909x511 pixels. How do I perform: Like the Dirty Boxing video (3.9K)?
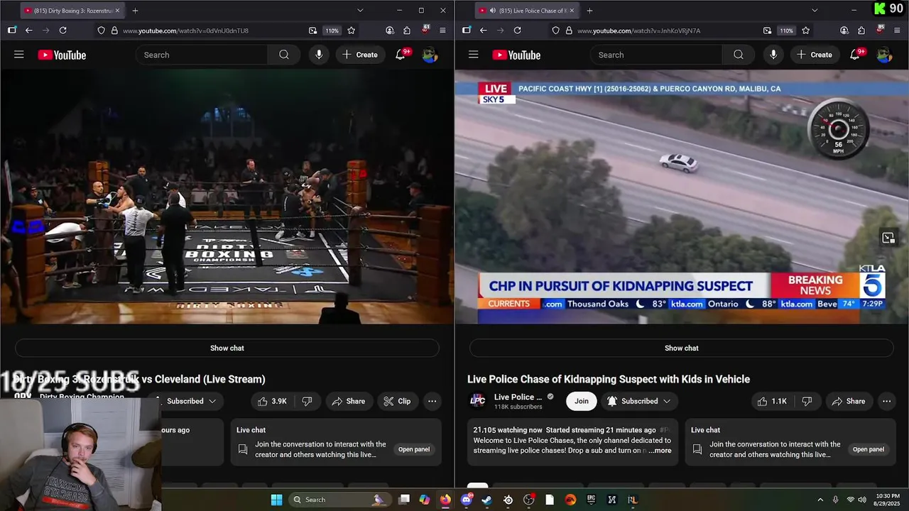272,401
